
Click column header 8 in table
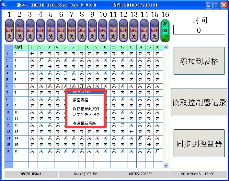[90, 47]
